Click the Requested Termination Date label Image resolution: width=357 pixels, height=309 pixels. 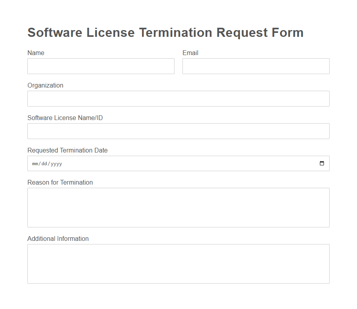[x=67, y=150]
